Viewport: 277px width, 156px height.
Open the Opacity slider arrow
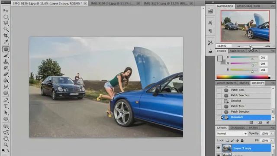click(x=272, y=133)
